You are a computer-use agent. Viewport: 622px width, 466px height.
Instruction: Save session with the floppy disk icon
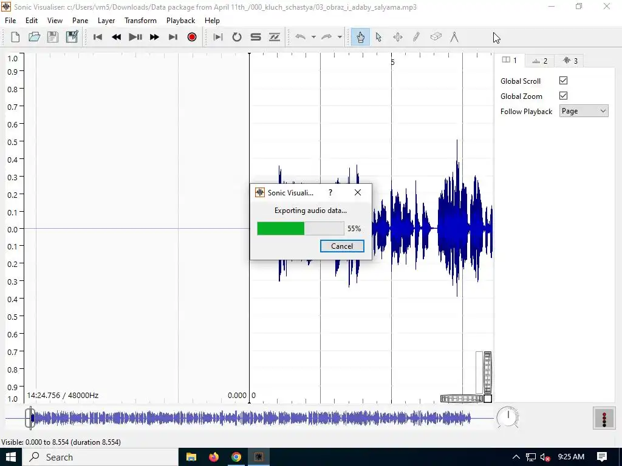coord(53,37)
